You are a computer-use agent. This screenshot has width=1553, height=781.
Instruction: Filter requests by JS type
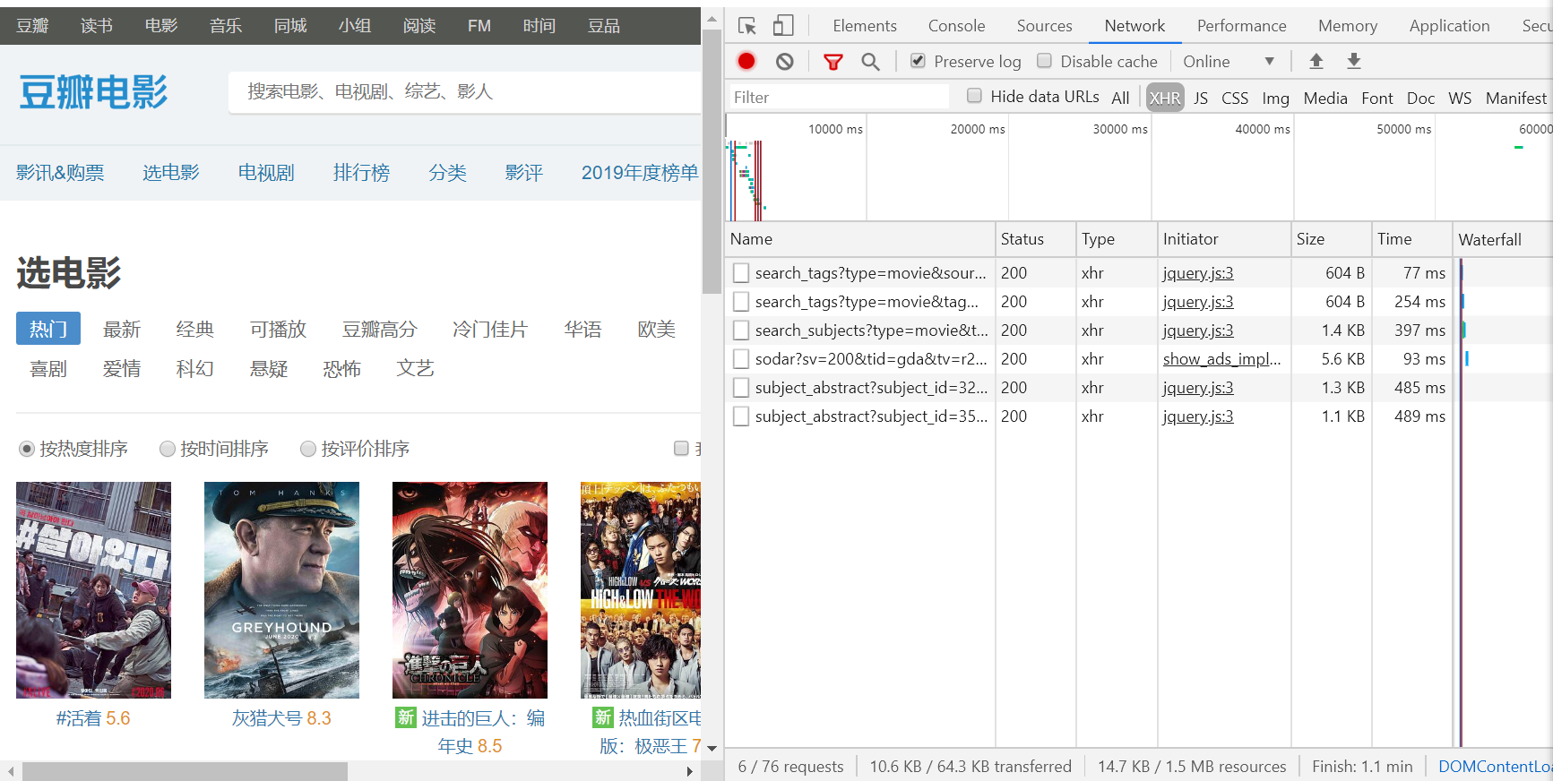[1201, 98]
